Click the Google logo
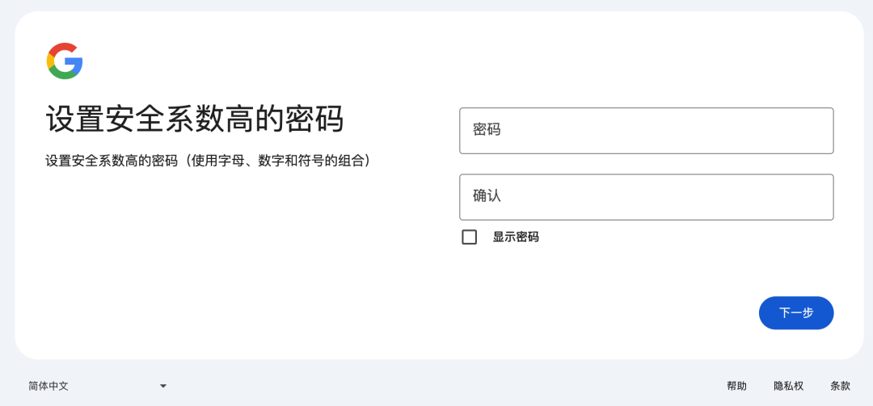 (65, 61)
